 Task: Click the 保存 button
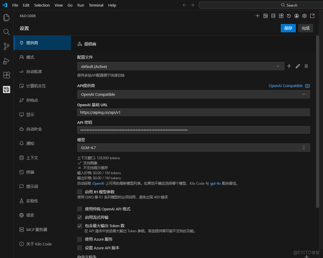tap(288, 28)
